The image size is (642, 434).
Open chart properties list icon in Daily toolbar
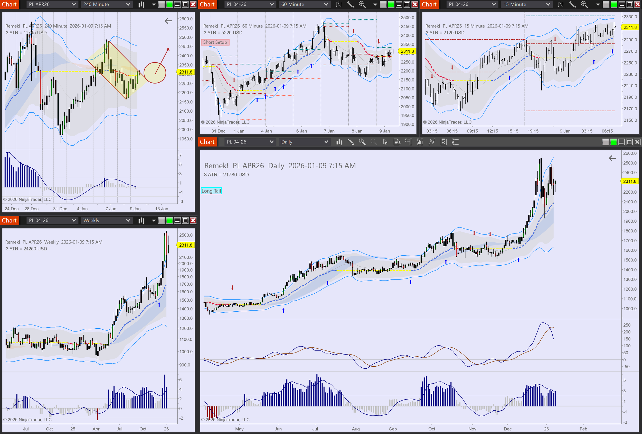pyautogui.click(x=455, y=142)
